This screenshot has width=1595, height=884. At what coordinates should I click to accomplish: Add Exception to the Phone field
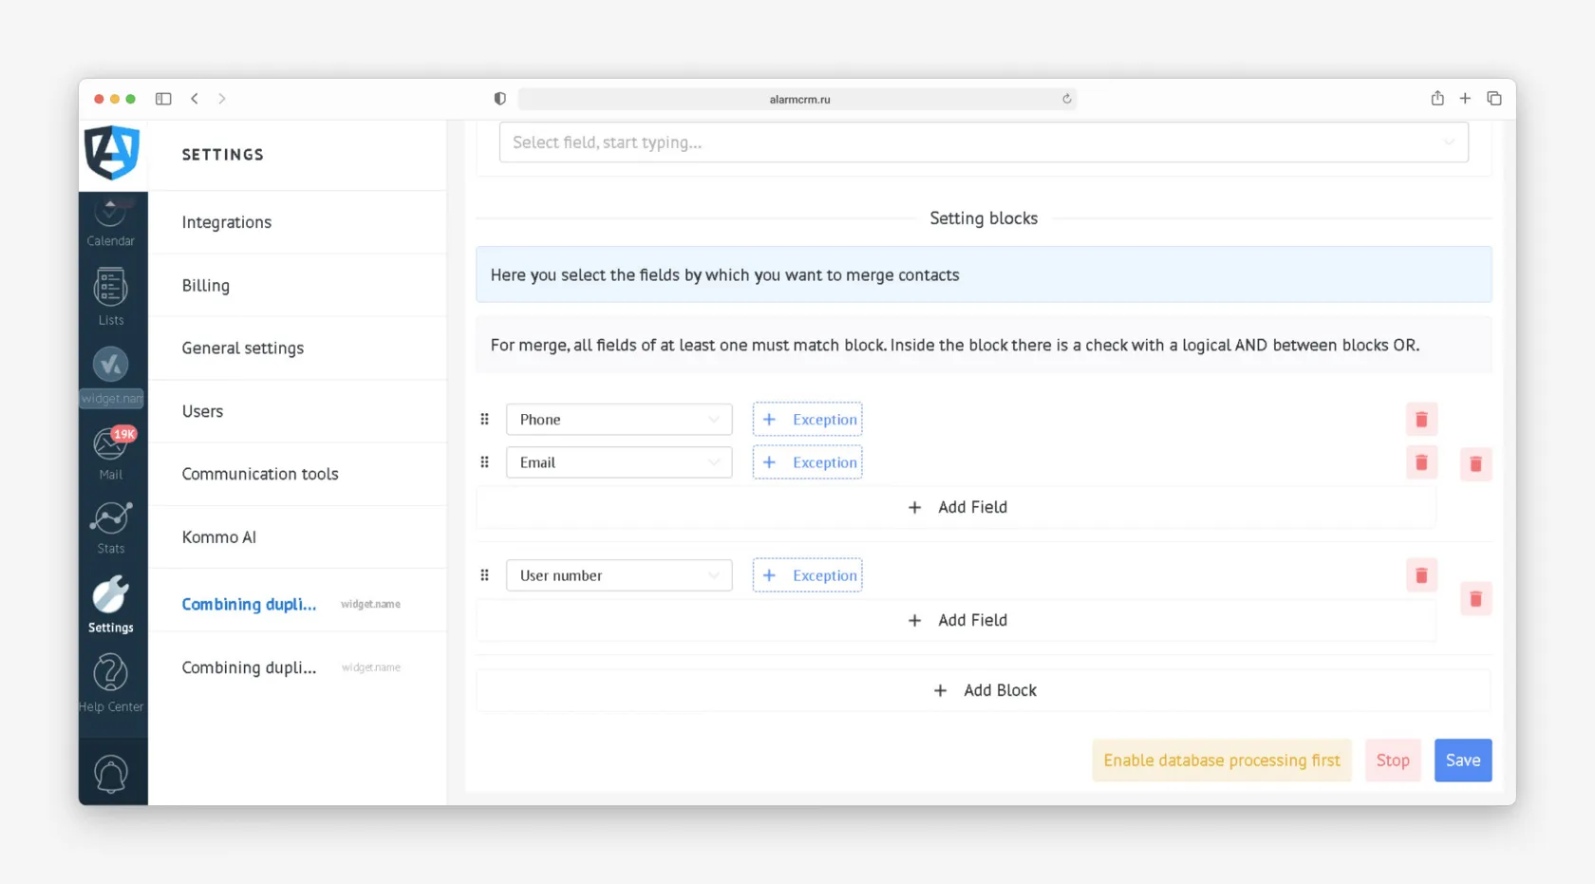pos(808,420)
